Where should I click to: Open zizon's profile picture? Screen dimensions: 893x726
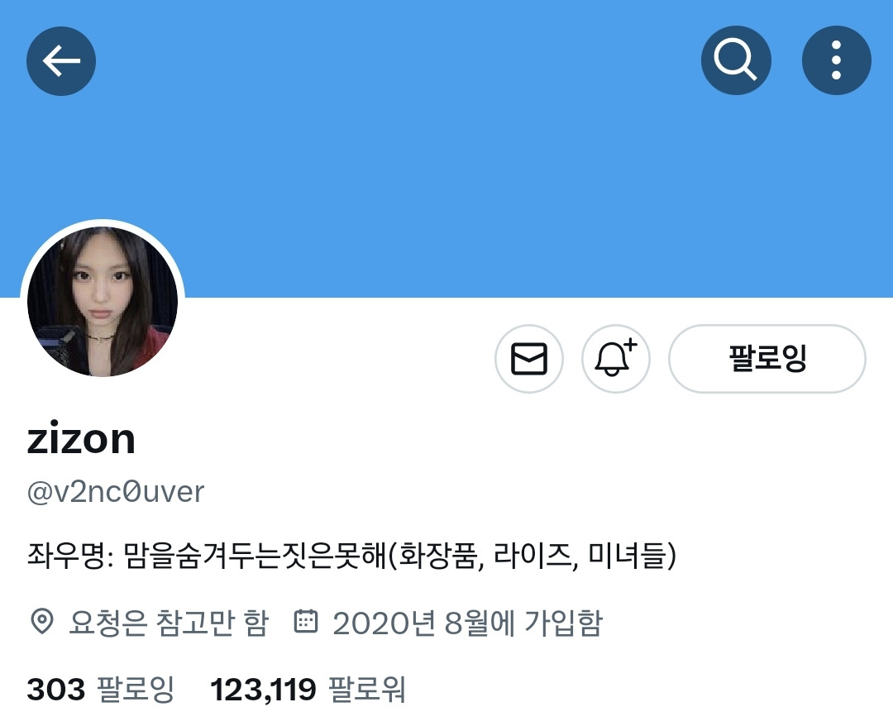point(103,301)
